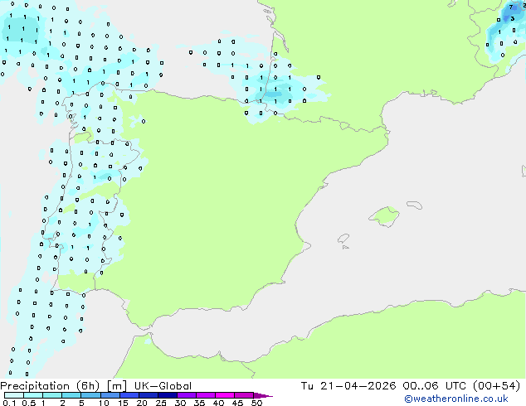Select the purple swatch between 30 and 35

(187, 395)
